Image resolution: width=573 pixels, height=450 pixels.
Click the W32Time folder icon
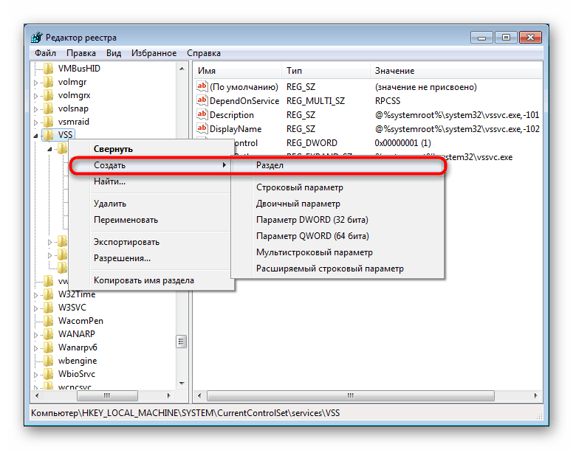(48, 294)
